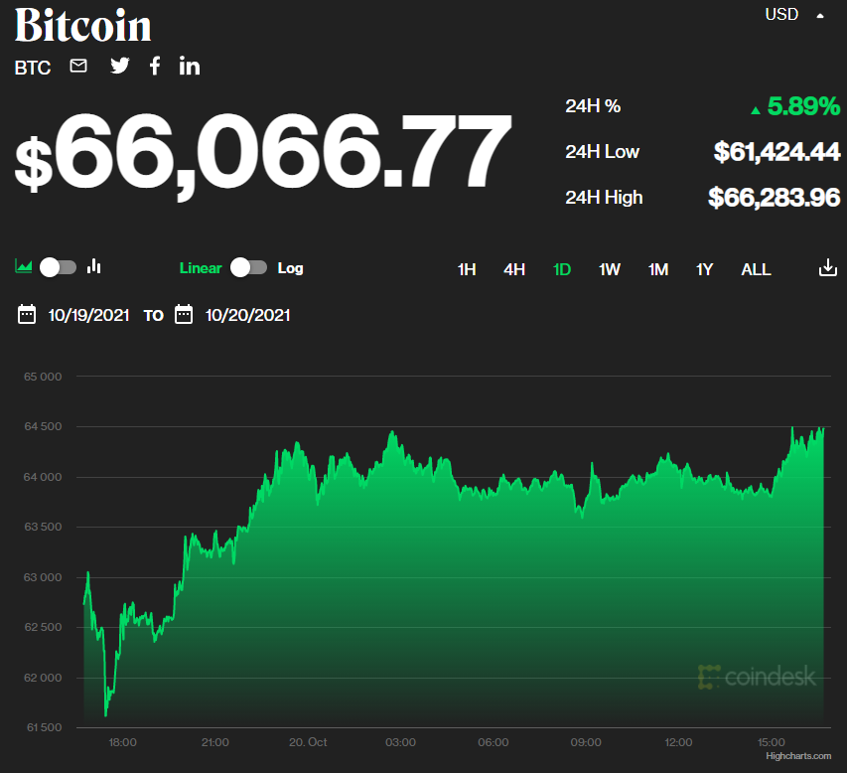This screenshot has height=773, width=847.
Task: Switch to 1M time range
Action: pos(658,269)
